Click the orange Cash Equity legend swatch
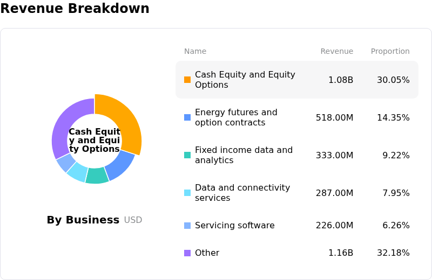The image size is (432, 280). click(x=187, y=80)
